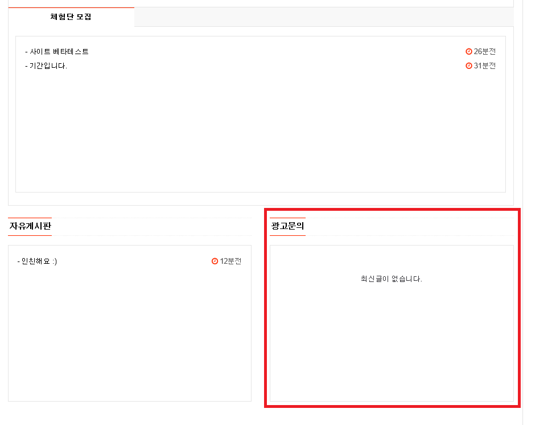
Task: Click the 31분전 timestamp
Action: (485, 66)
